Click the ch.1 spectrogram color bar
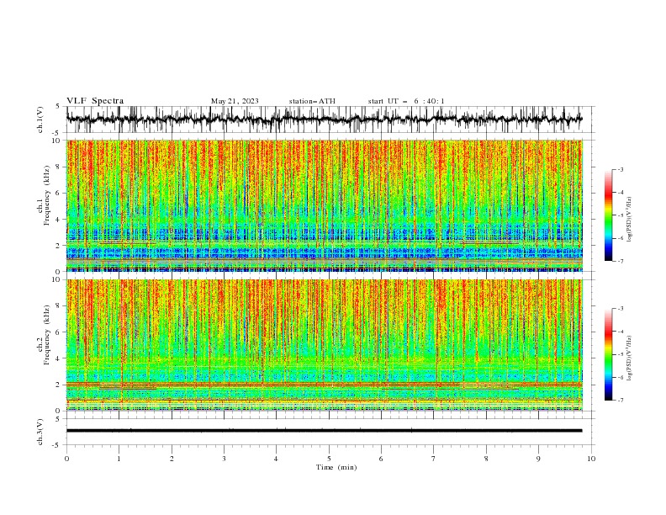The height and width of the screenshot is (515, 666). (608, 215)
